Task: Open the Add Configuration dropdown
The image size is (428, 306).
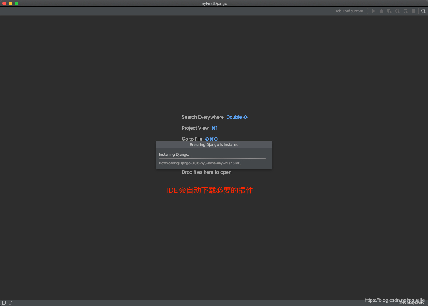Action: pos(350,11)
